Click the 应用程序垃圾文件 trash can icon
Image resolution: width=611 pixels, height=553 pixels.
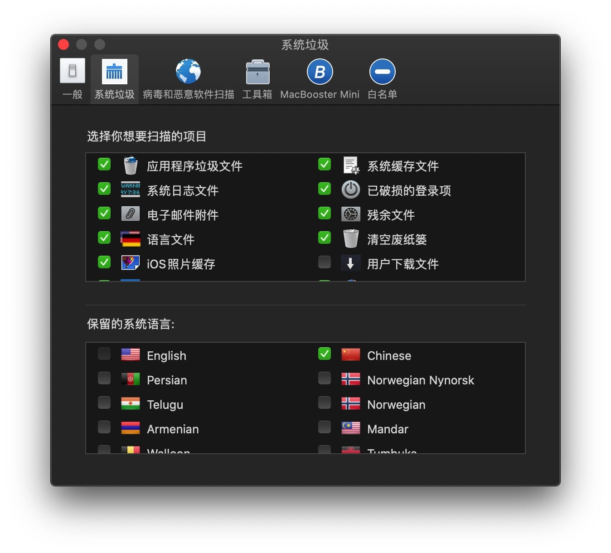tap(131, 165)
